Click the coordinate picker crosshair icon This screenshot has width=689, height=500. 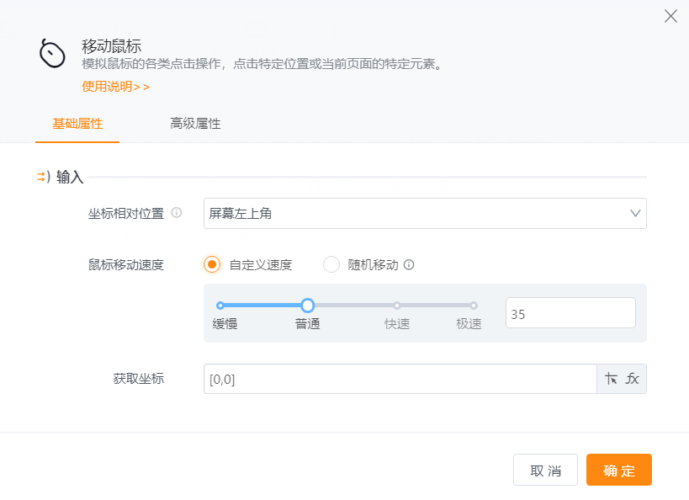[612, 379]
